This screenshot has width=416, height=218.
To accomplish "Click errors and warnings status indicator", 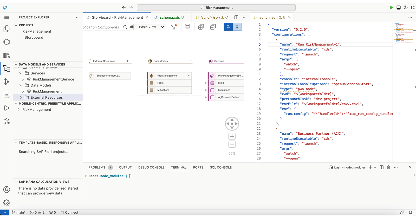I will [37, 212].
